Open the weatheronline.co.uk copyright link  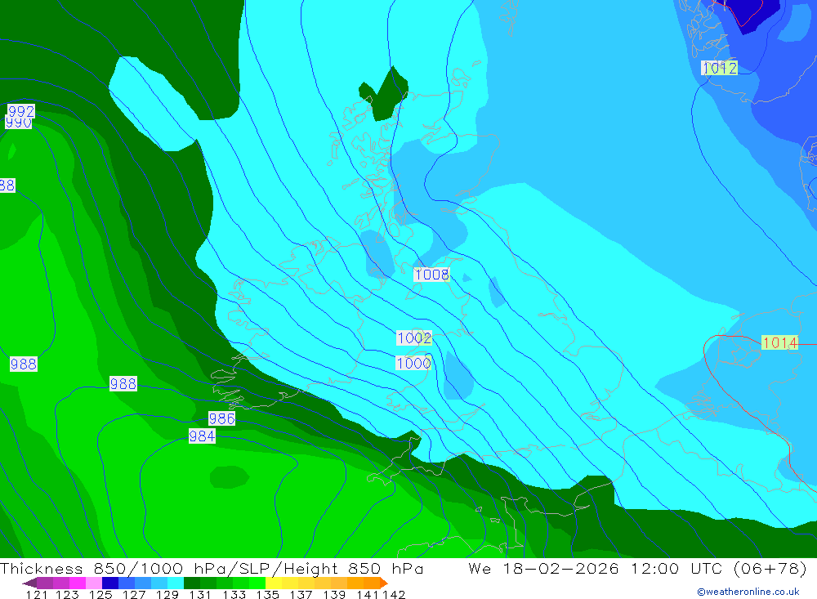click(x=748, y=592)
